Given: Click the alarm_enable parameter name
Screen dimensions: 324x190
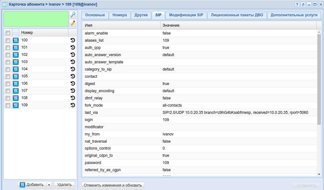Looking at the screenshot, I should click(96, 33).
